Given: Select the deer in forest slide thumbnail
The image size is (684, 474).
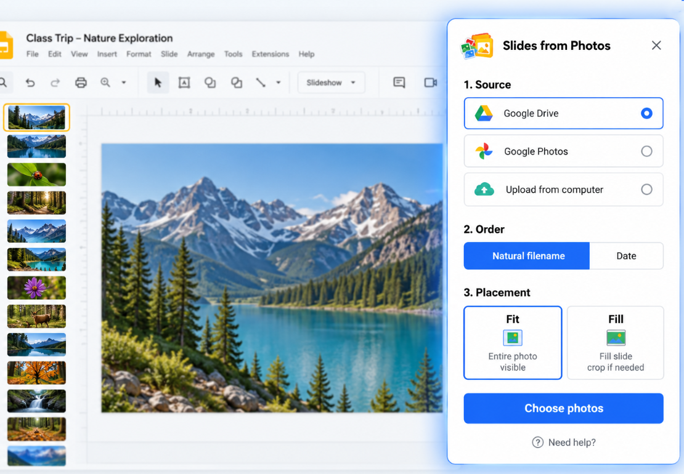Looking at the screenshot, I should tap(36, 316).
